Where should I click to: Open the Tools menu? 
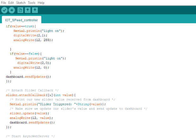pos(31,3)
